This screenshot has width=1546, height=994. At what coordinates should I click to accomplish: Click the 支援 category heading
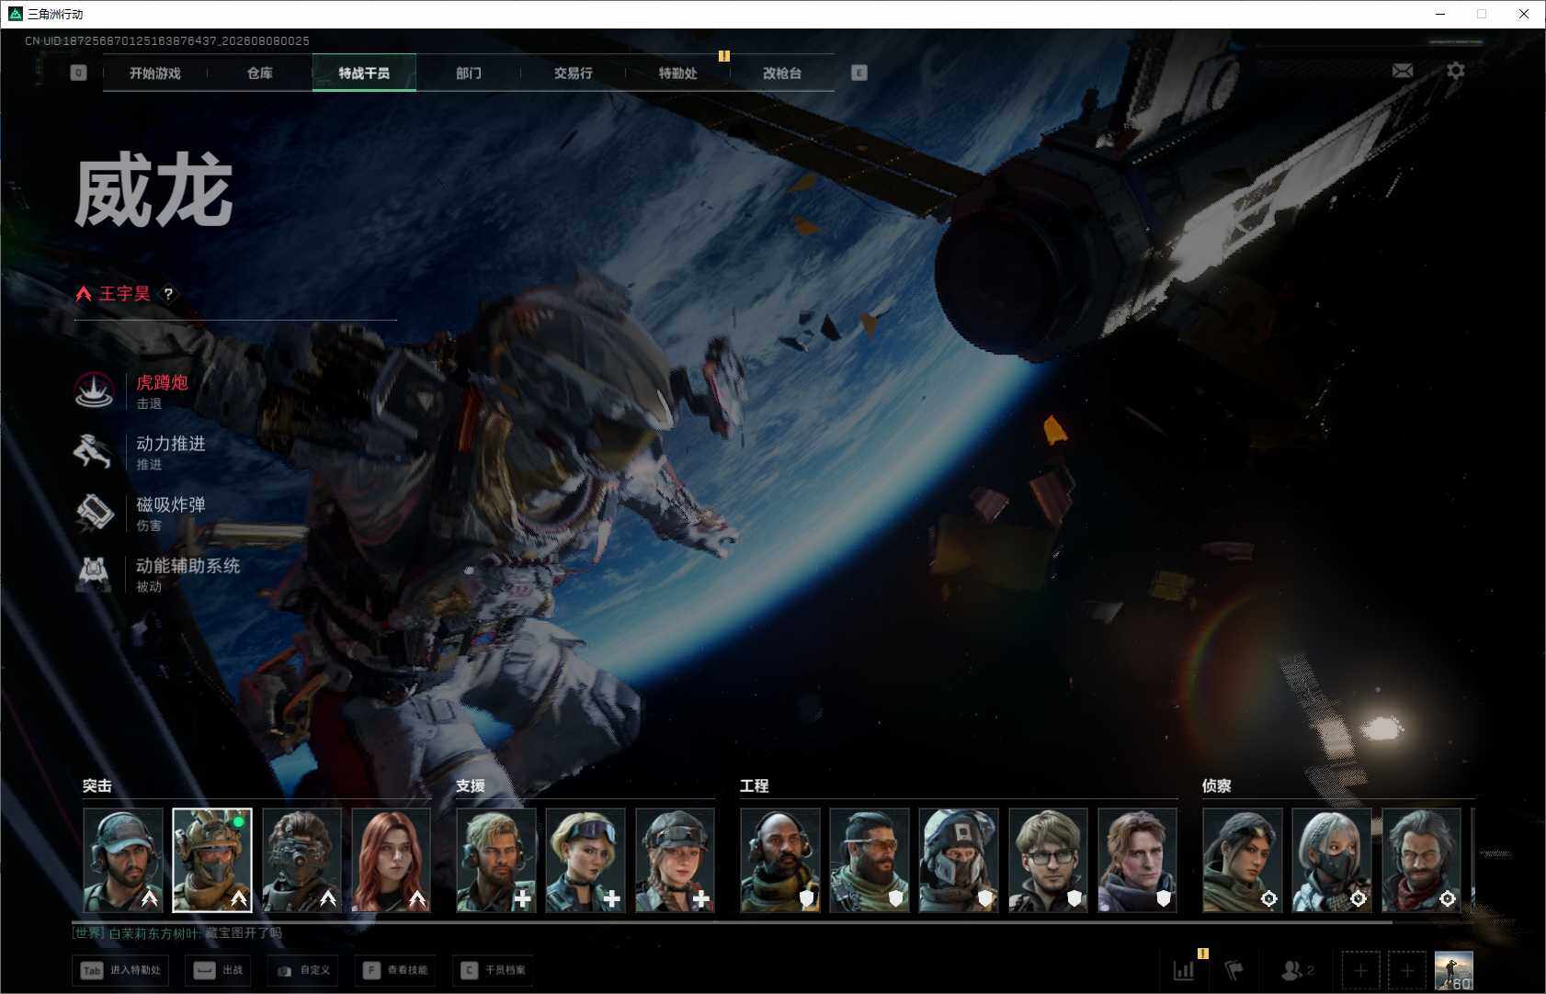pyautogui.click(x=471, y=786)
